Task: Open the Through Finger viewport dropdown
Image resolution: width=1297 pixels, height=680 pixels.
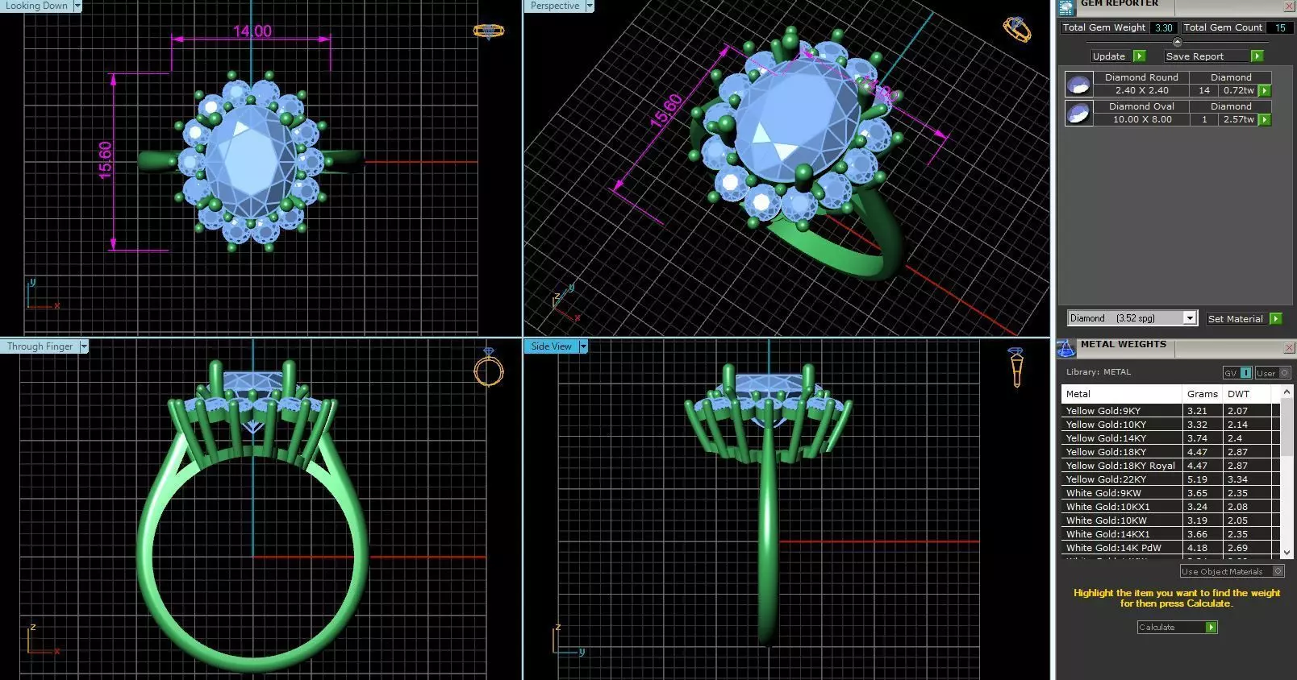Action: click(x=84, y=346)
